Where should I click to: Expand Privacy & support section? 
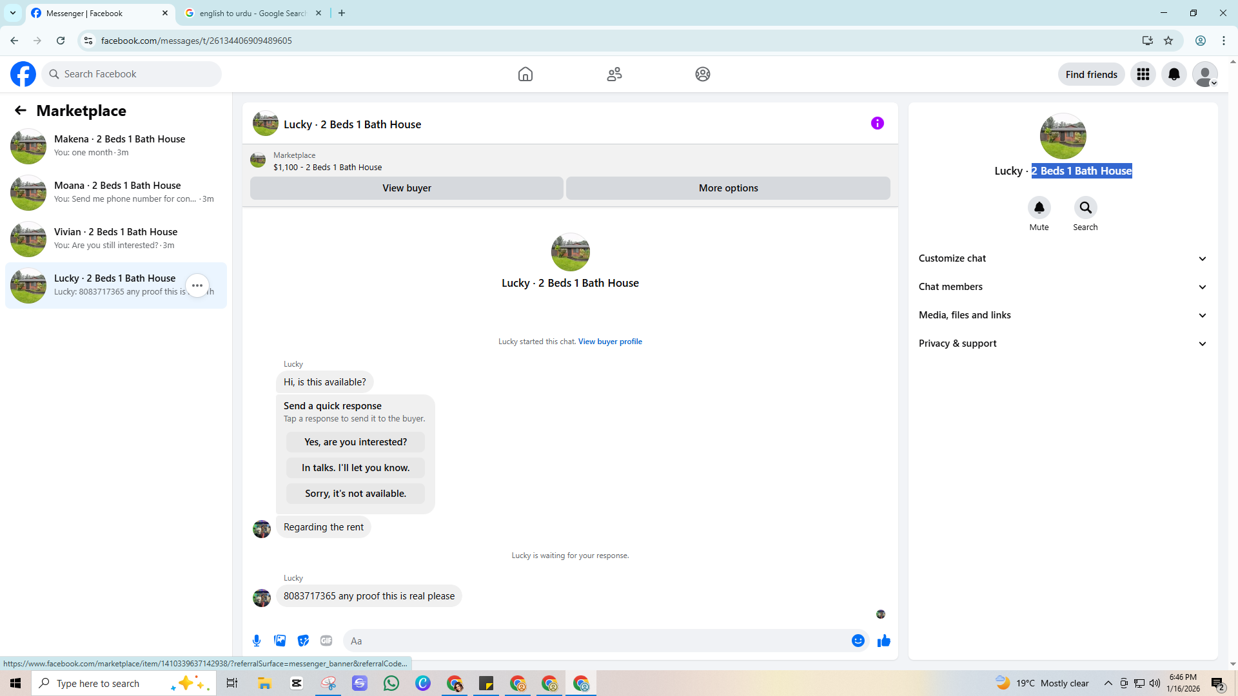[x=1062, y=343]
